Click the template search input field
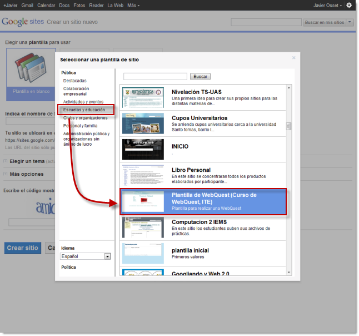The width and height of the screenshot is (359, 336). pyautogui.click(x=155, y=77)
